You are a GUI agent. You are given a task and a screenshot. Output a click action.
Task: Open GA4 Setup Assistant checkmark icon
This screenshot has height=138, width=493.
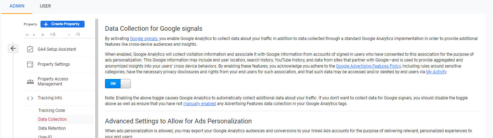point(30,49)
